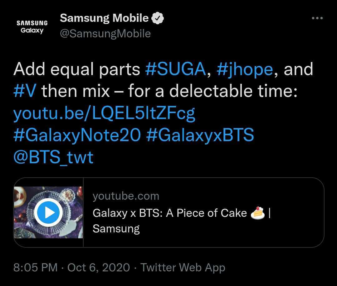Click the verified badge beside Samsung Mobile

(158, 18)
